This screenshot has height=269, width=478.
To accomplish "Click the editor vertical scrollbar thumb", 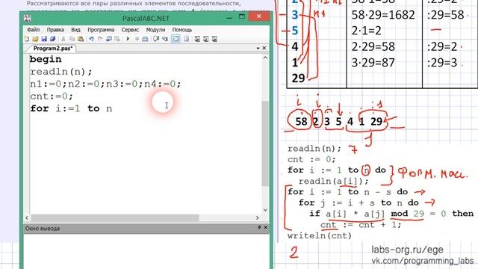I will [265, 143].
